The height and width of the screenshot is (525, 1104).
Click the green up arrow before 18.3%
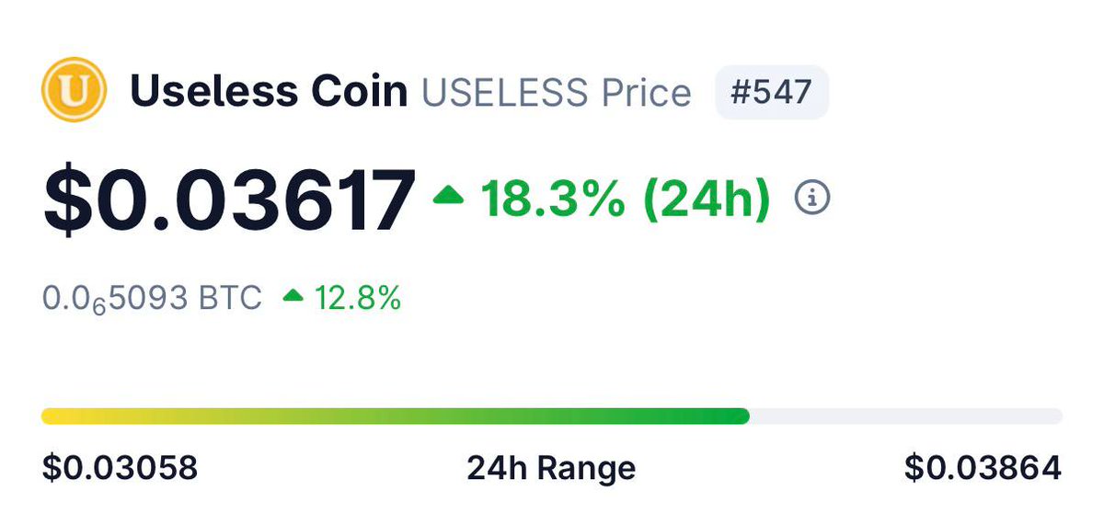[x=448, y=195]
